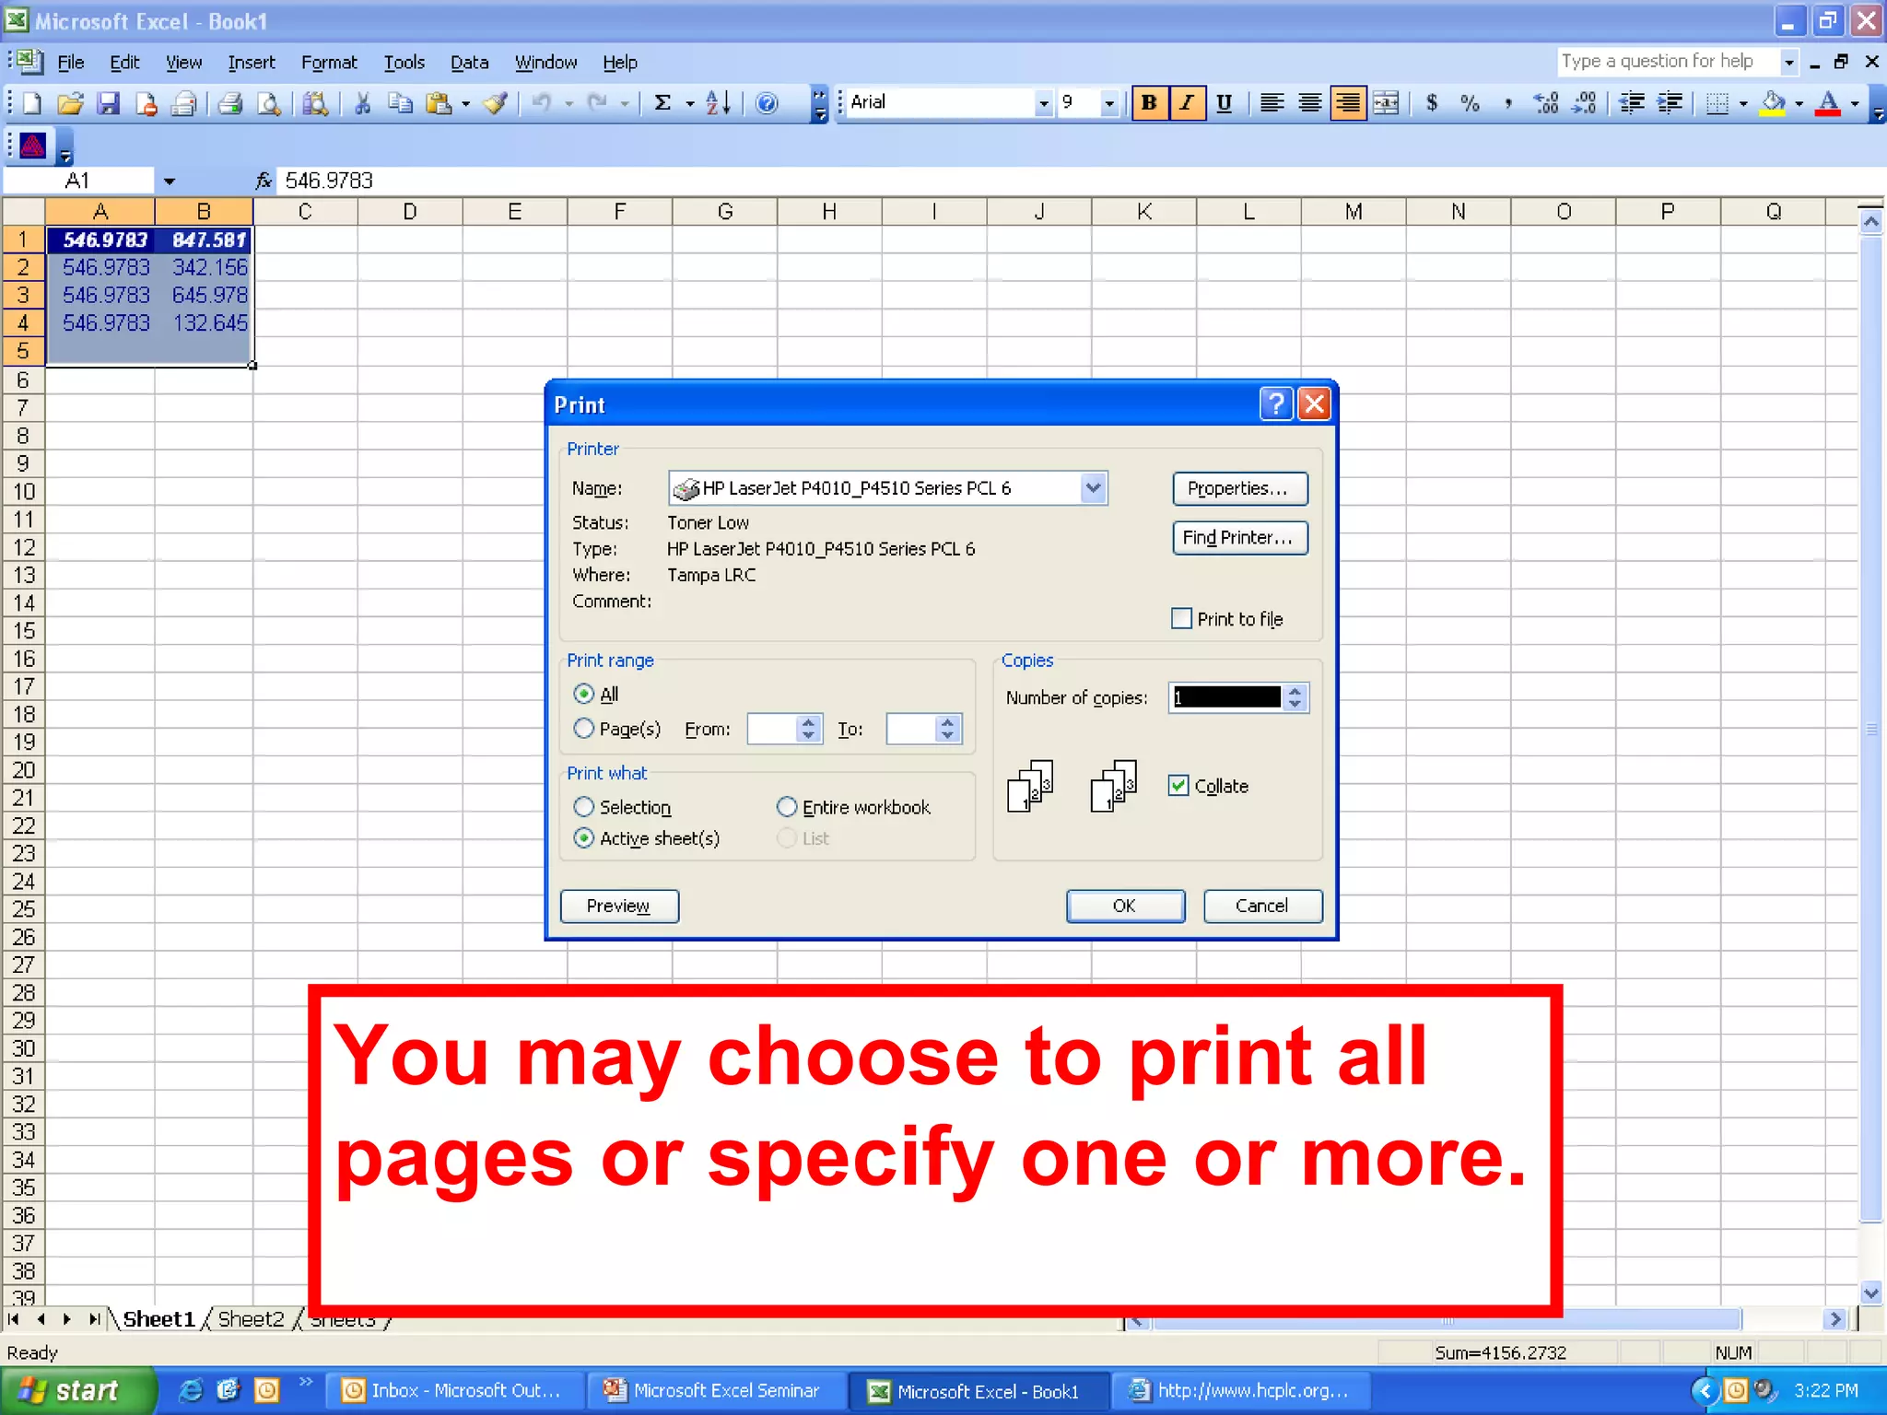Open the AutoSum dropdown arrow

[x=689, y=103]
